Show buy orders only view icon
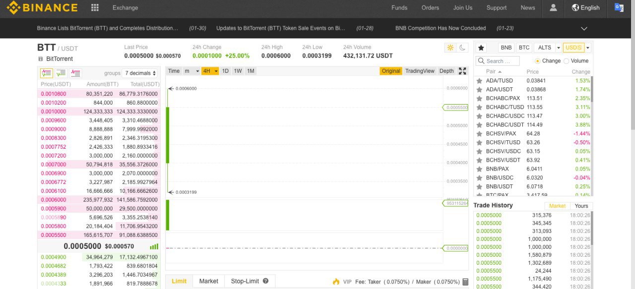 click(61, 73)
